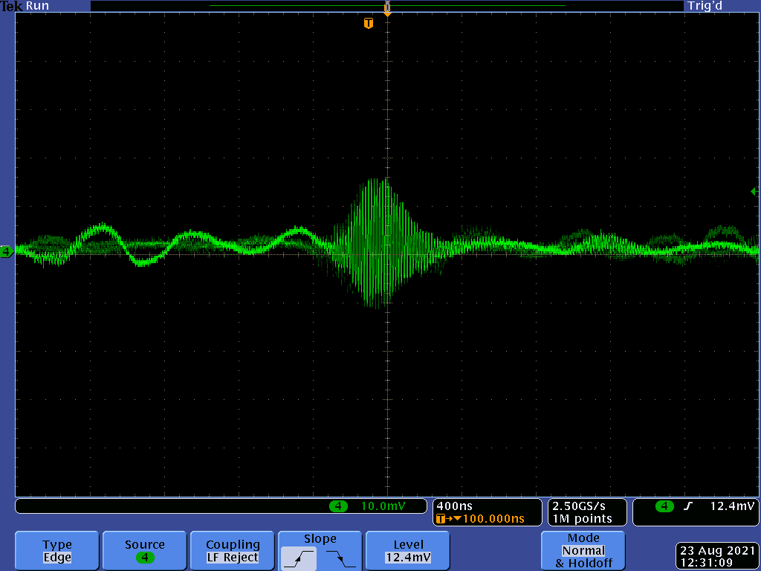The image size is (761, 571).
Task: Click the channel 4 badge in scale readout
Action: tap(338, 506)
